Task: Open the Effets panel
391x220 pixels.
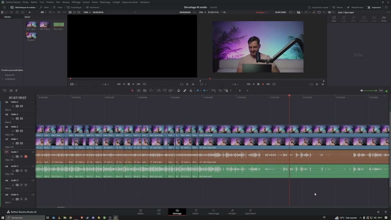Action: click(x=44, y=7)
